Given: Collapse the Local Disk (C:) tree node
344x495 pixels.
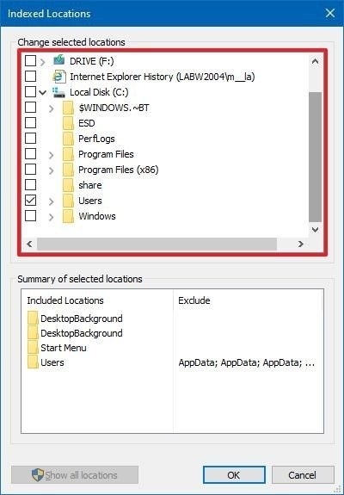Looking at the screenshot, I should pyautogui.click(x=42, y=92).
